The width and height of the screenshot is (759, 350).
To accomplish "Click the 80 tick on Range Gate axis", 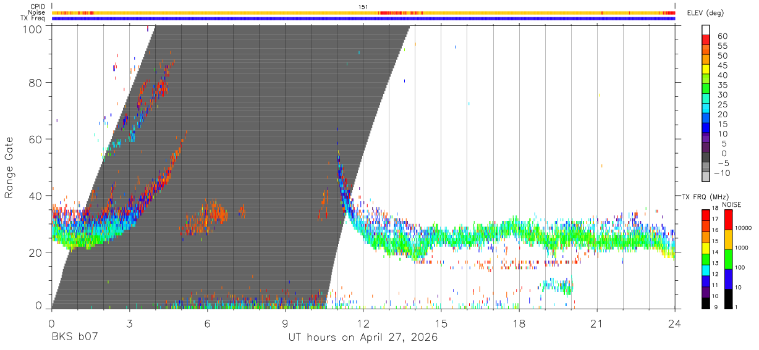I will [35, 82].
